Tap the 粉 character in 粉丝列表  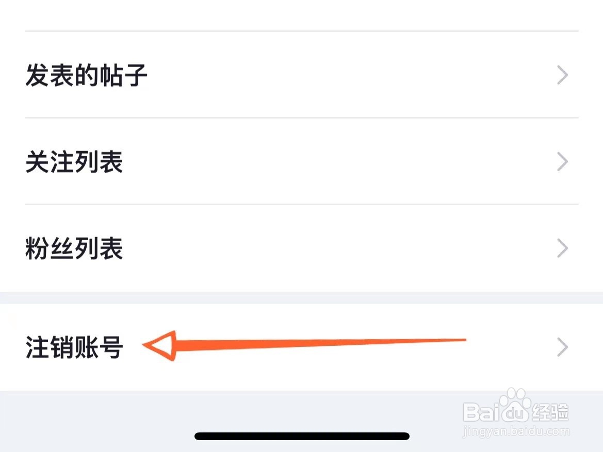(37, 249)
